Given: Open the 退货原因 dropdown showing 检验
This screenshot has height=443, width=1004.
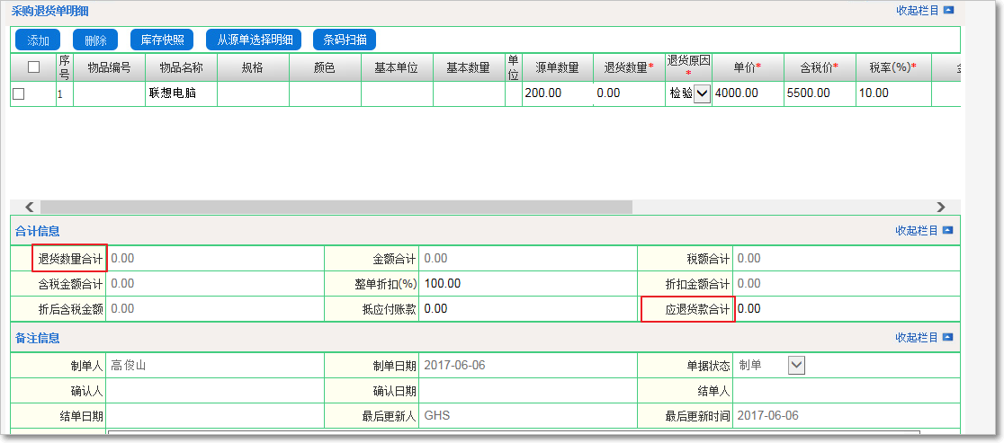Looking at the screenshot, I should (702, 93).
